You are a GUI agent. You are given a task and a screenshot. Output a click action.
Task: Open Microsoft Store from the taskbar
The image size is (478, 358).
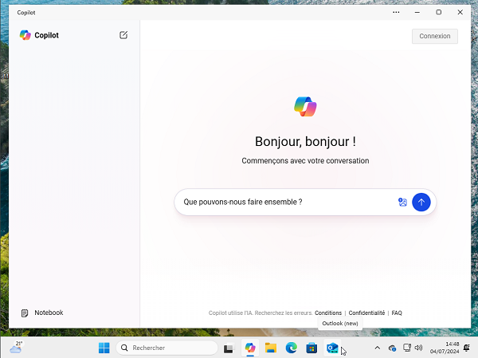(x=312, y=348)
